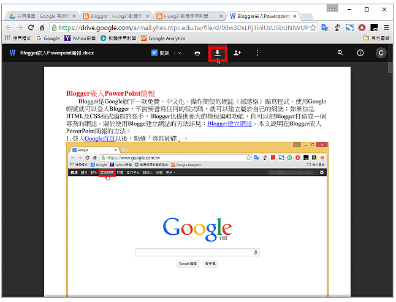Click the red O extension icon
The width and height of the screenshot is (396, 302).
[362, 28]
